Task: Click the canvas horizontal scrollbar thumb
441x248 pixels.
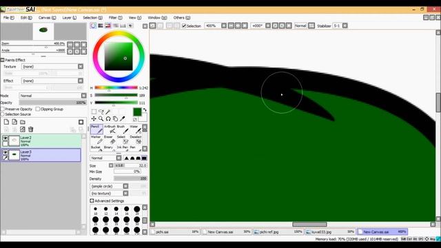Action: 309,225
